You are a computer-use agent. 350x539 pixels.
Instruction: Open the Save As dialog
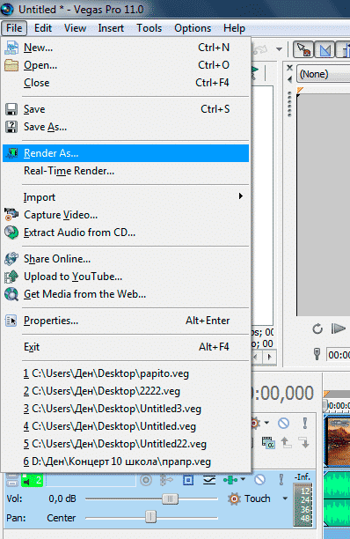pyautogui.click(x=126, y=127)
